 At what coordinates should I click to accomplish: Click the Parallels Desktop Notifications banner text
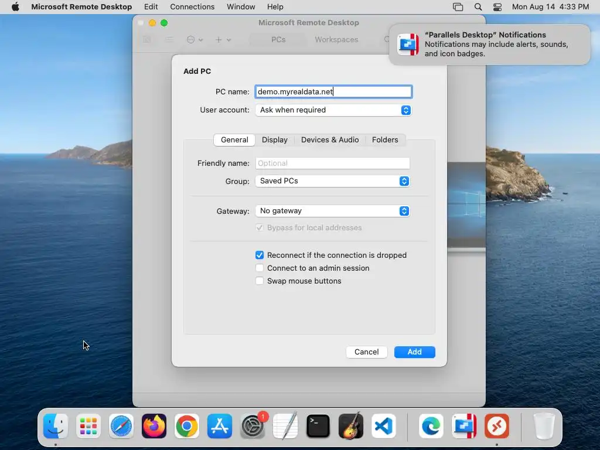[496, 45]
